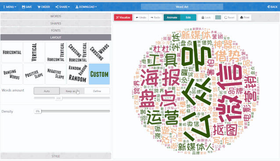280x161 pixels.
Task: Select the Horizontal Vertical layout
Action: coord(56,52)
